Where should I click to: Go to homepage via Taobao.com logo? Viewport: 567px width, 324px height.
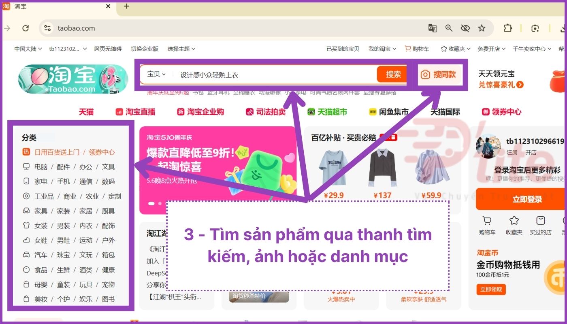point(73,79)
